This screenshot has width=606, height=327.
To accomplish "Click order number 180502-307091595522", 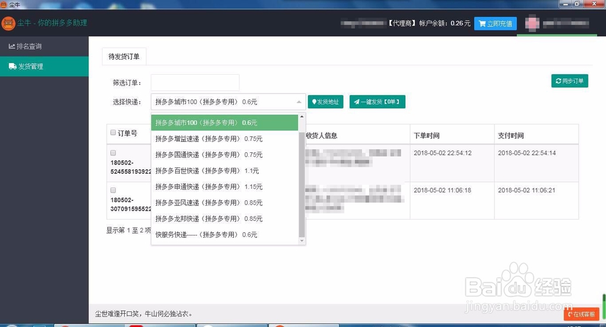I will tap(131, 204).
